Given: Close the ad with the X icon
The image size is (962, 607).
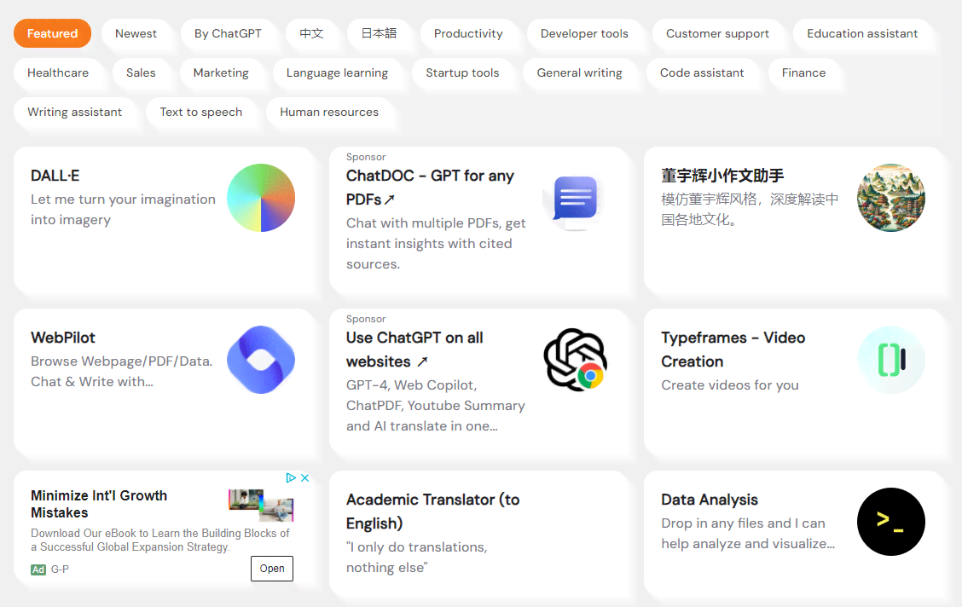Looking at the screenshot, I should tap(304, 477).
